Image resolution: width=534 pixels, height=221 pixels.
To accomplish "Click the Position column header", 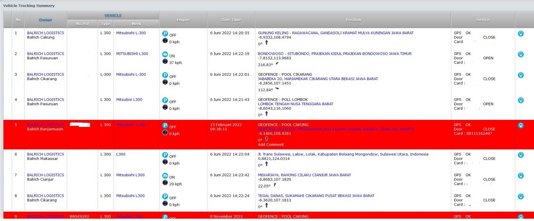I will 353,20.
